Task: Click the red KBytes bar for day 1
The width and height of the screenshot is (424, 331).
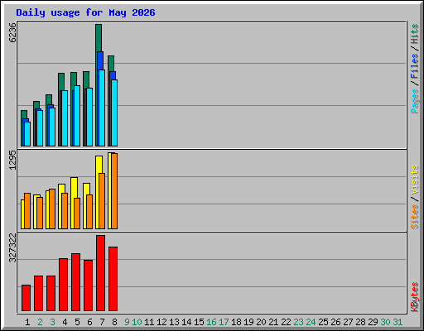Action: 26,298
